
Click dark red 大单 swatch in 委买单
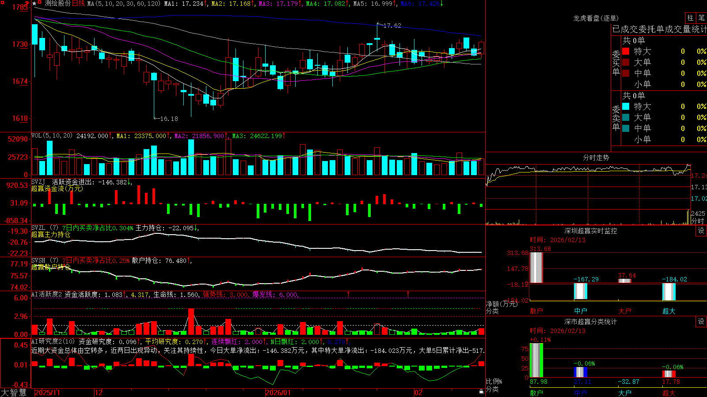[626, 62]
